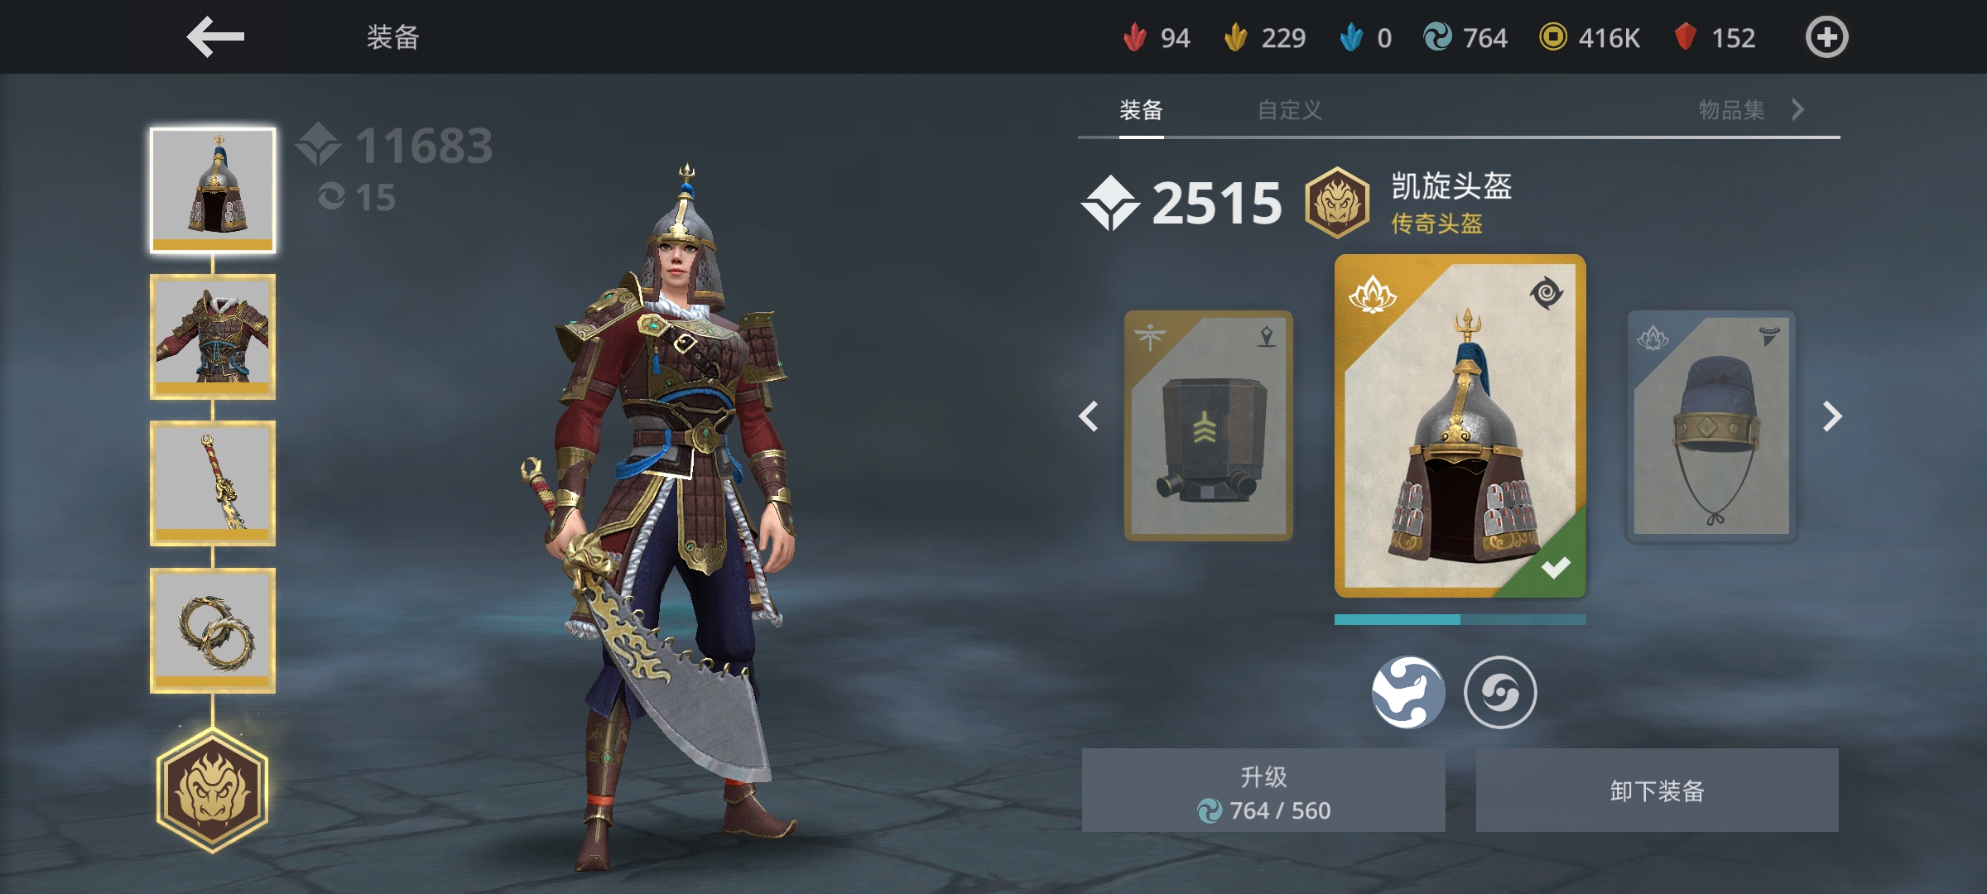
Task: Show next helmet with right chevron
Action: click(x=1832, y=416)
